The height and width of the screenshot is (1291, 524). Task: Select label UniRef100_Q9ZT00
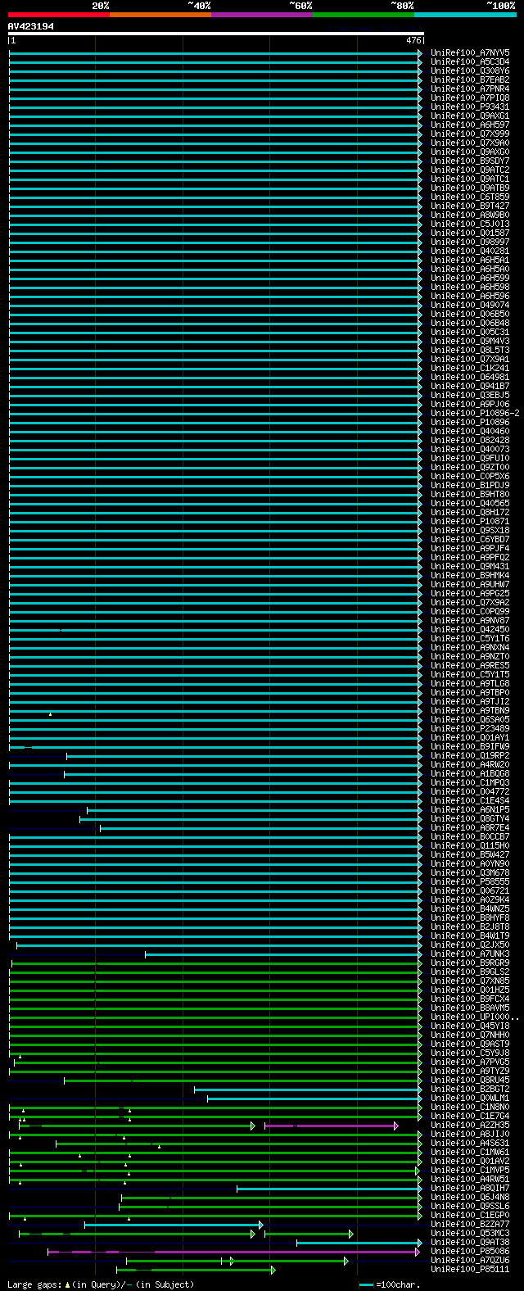click(470, 467)
